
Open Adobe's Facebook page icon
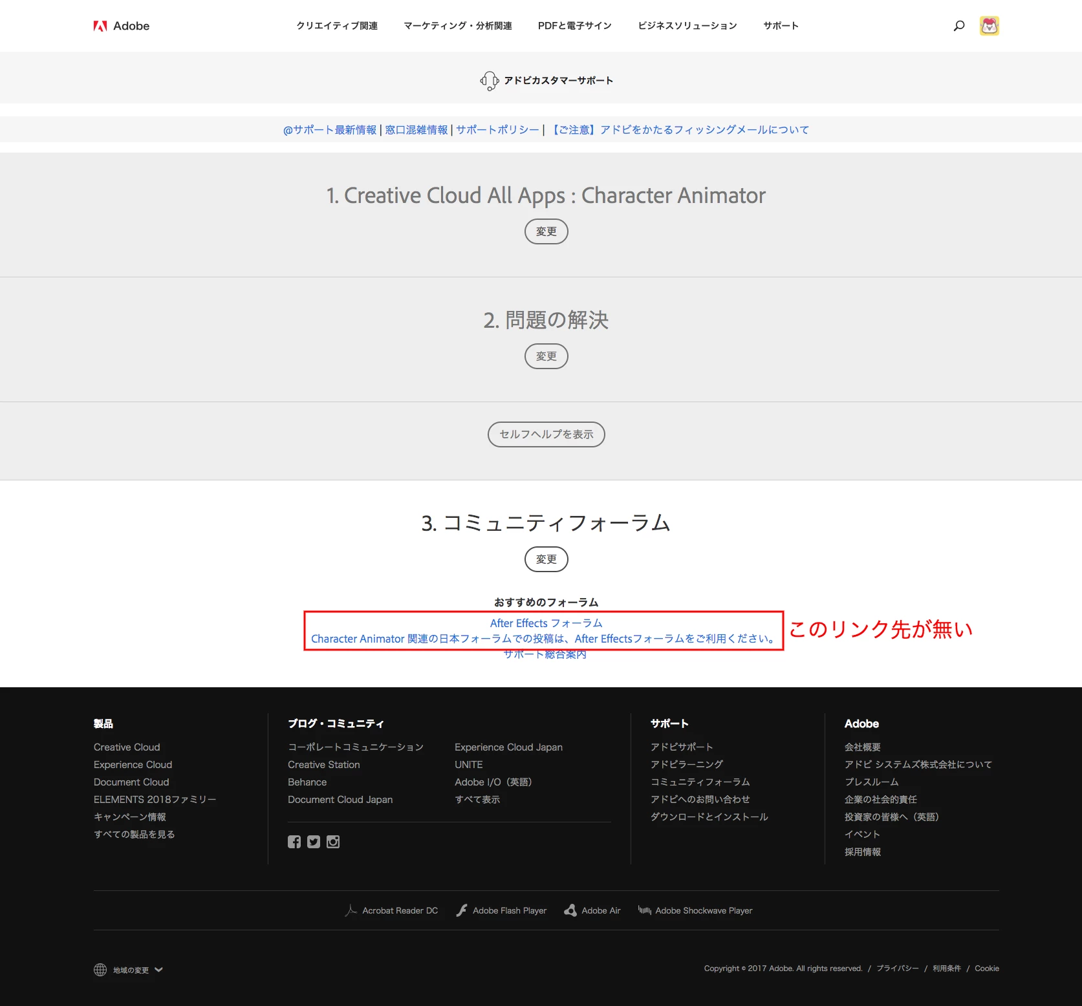point(294,842)
